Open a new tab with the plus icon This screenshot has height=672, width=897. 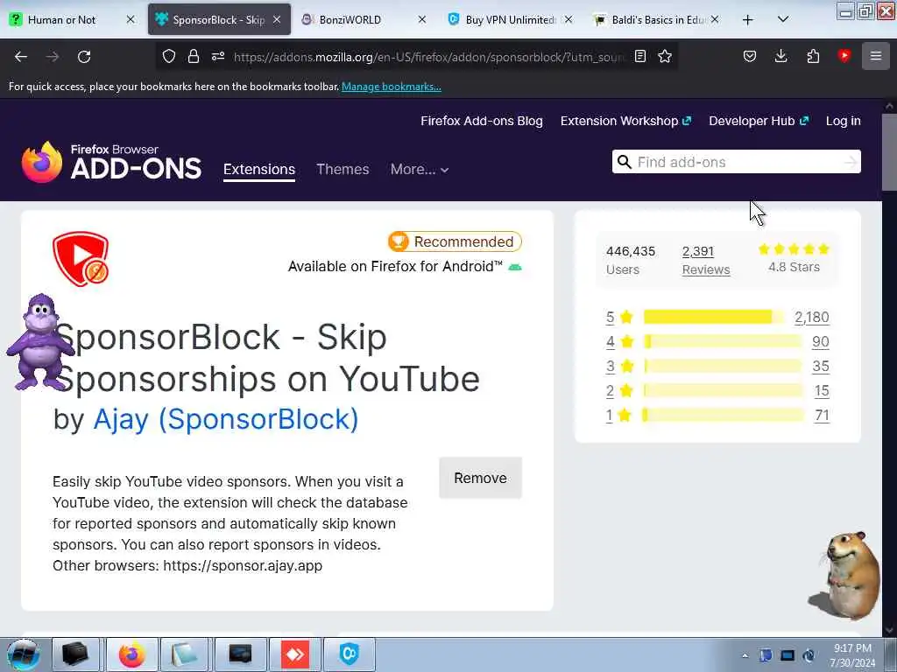748,20
